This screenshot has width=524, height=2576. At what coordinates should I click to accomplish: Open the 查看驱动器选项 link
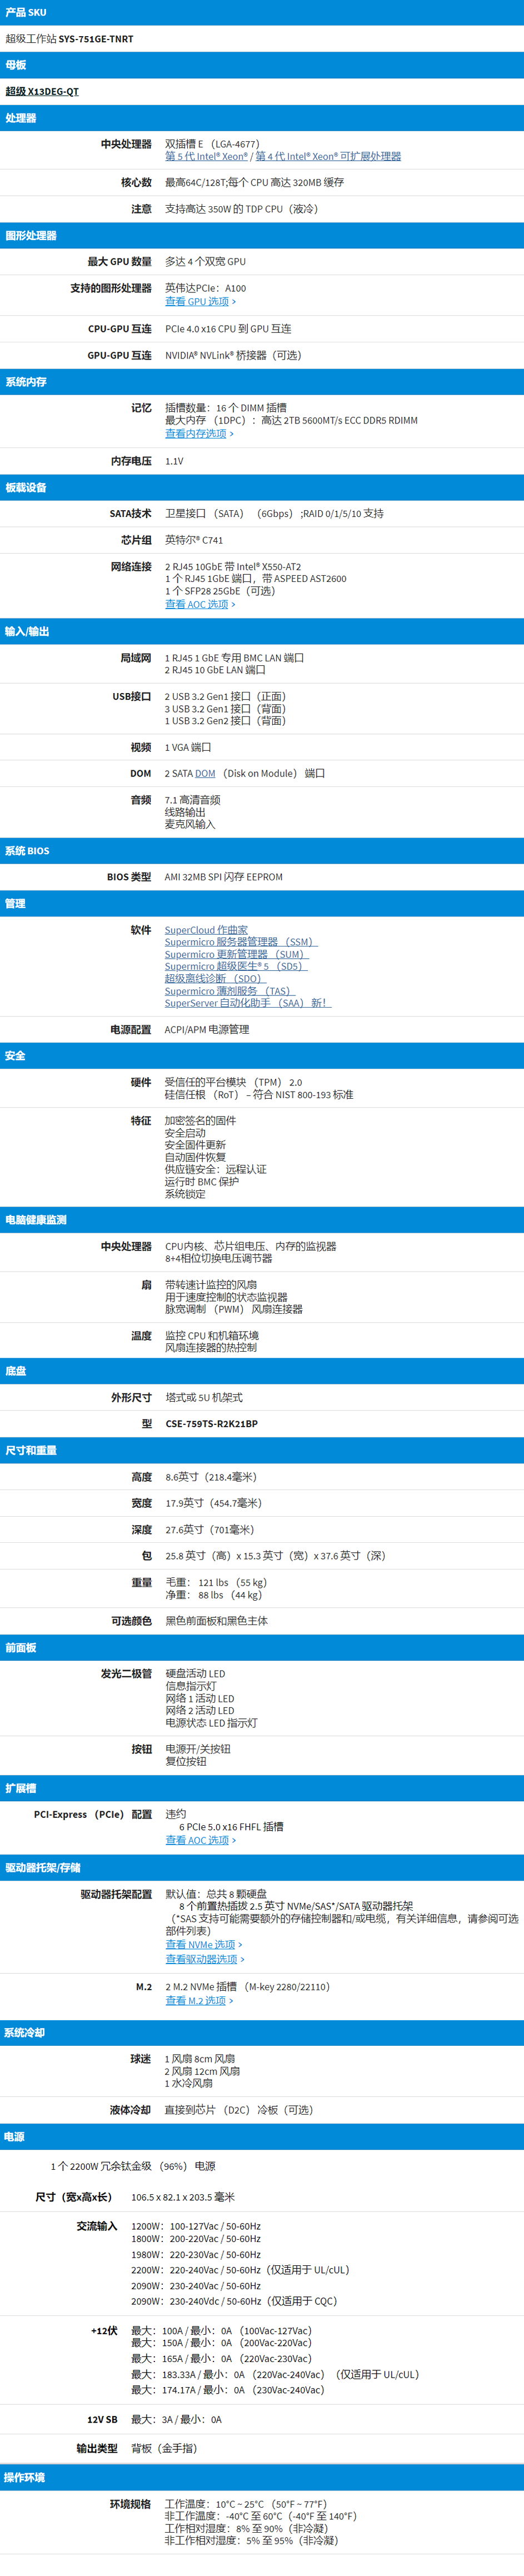tap(202, 1959)
